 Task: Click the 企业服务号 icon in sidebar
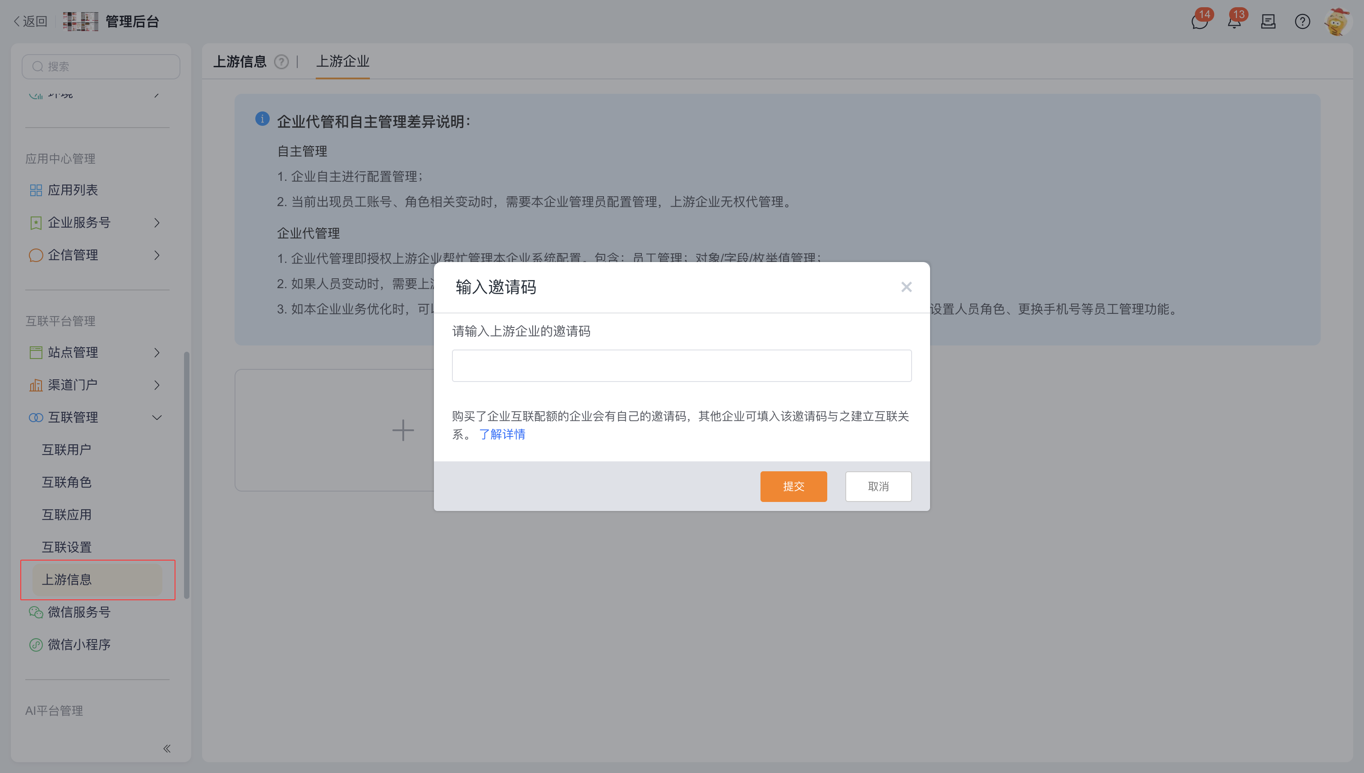(x=36, y=222)
